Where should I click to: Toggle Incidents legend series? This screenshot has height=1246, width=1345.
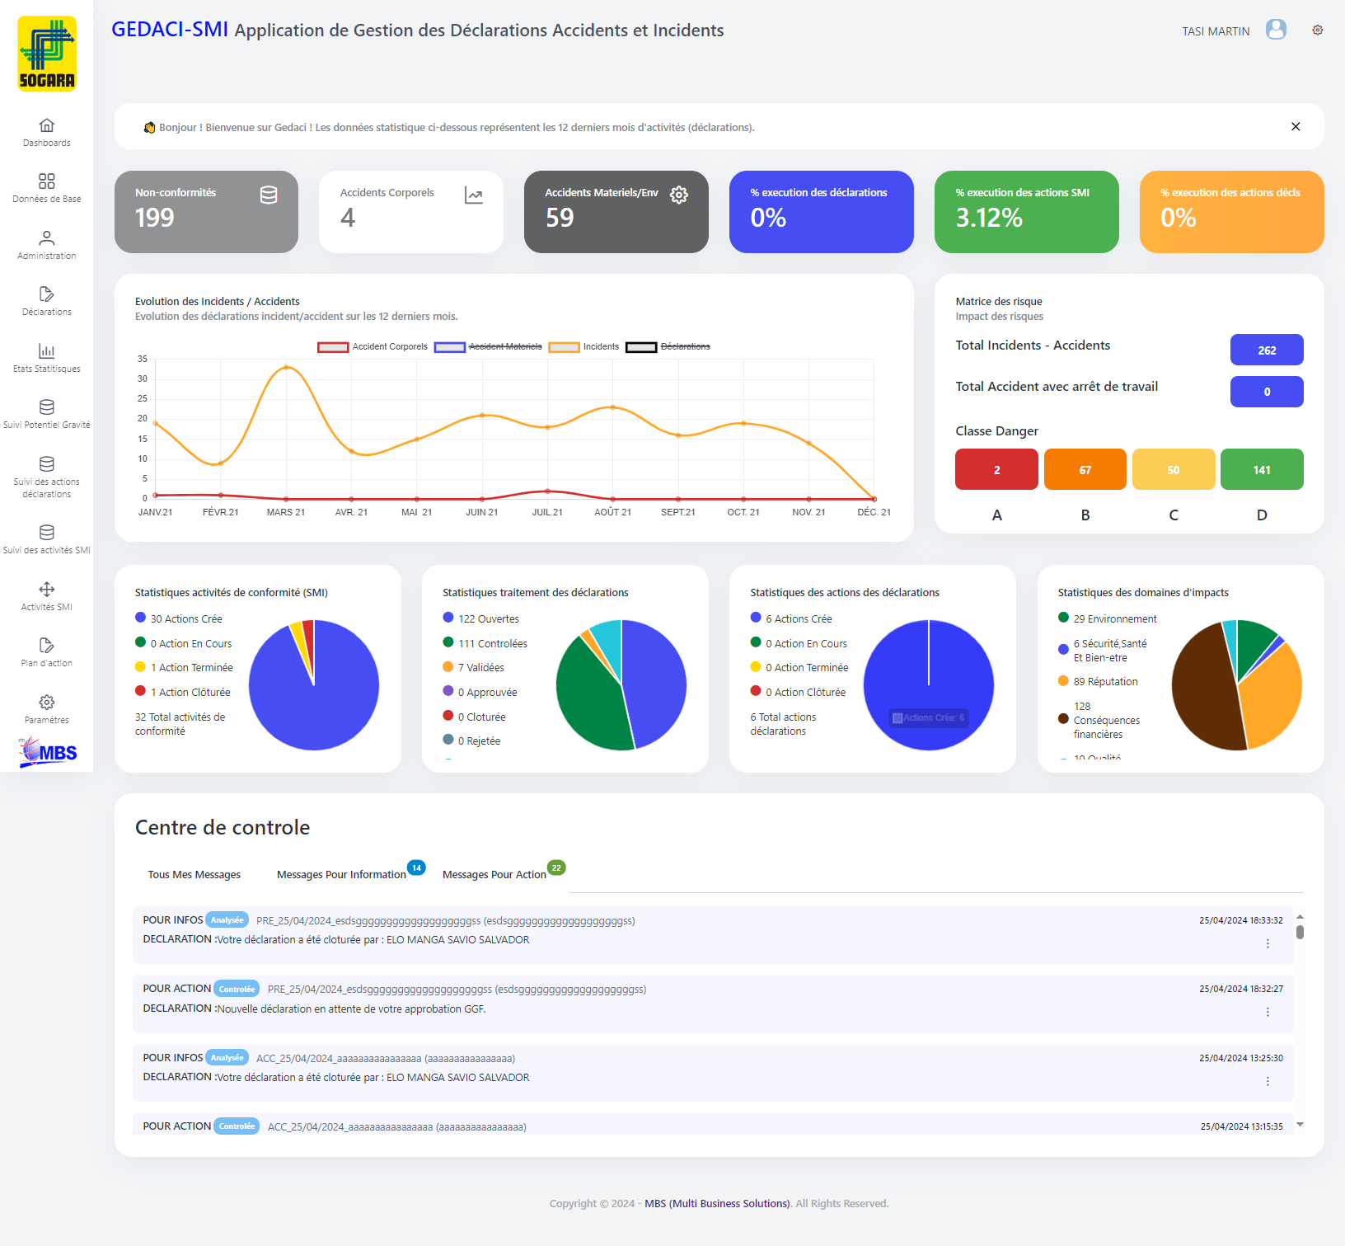[583, 347]
